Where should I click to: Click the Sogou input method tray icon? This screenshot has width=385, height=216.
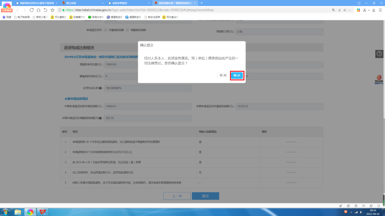(346, 212)
